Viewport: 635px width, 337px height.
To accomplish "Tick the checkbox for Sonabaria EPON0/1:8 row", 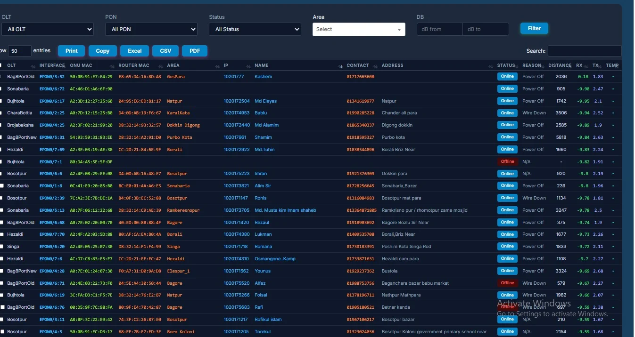I will (1, 186).
